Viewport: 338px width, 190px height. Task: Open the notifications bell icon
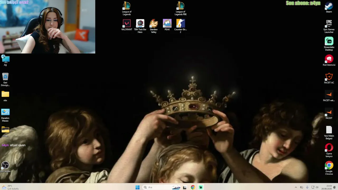click(335, 187)
